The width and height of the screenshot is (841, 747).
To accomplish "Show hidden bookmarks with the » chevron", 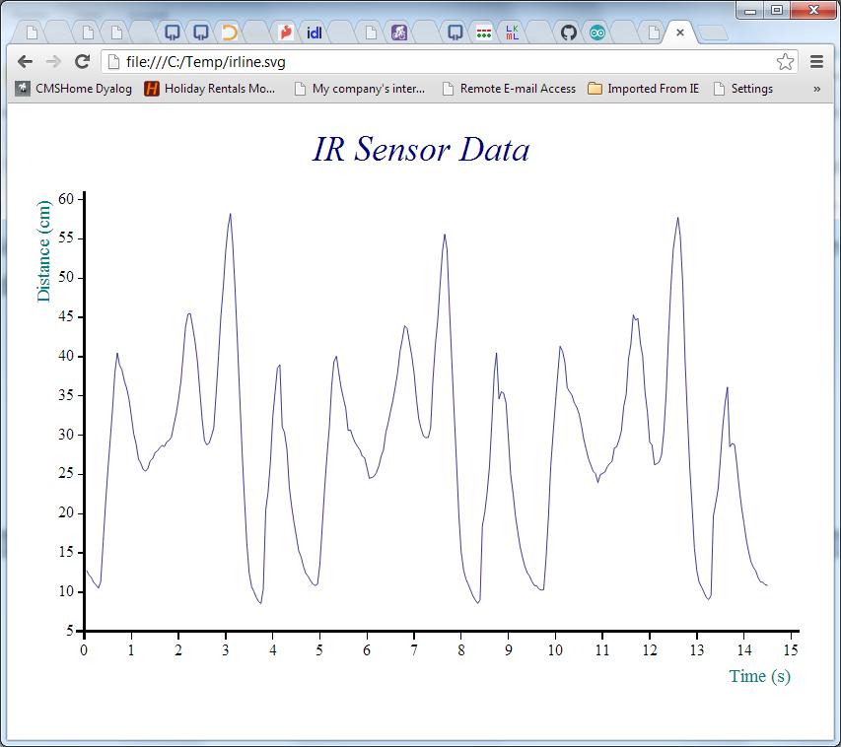I will 817,89.
